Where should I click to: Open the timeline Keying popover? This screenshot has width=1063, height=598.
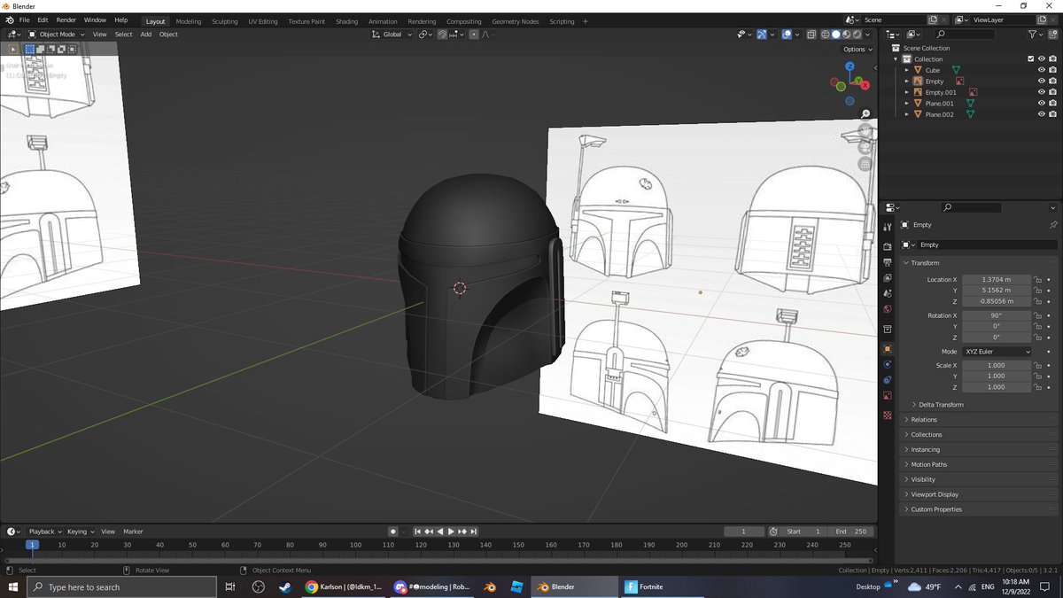point(80,532)
